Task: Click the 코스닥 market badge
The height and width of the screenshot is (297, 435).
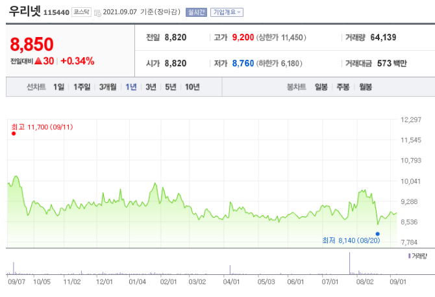Action: (x=81, y=12)
